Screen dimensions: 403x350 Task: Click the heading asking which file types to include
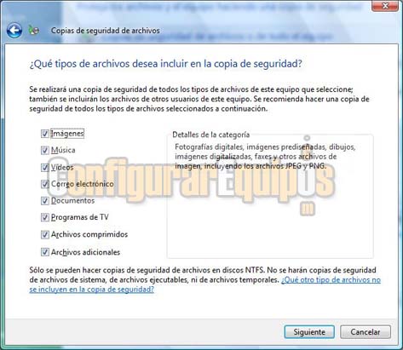165,64
